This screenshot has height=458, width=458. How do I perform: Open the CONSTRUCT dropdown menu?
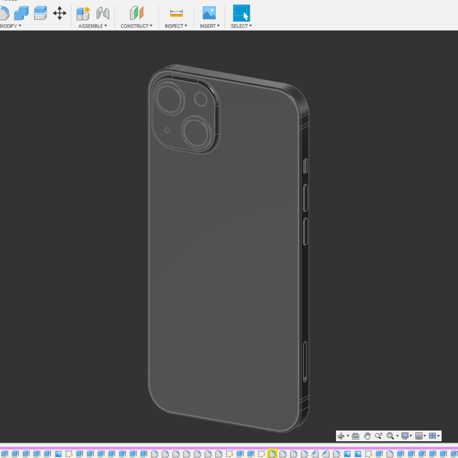(136, 26)
